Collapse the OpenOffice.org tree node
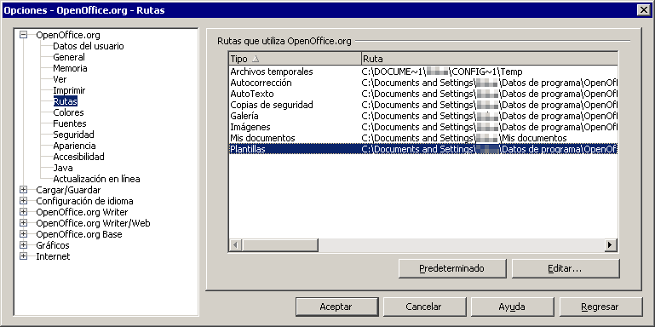The height and width of the screenshot is (327, 655). click(x=23, y=35)
